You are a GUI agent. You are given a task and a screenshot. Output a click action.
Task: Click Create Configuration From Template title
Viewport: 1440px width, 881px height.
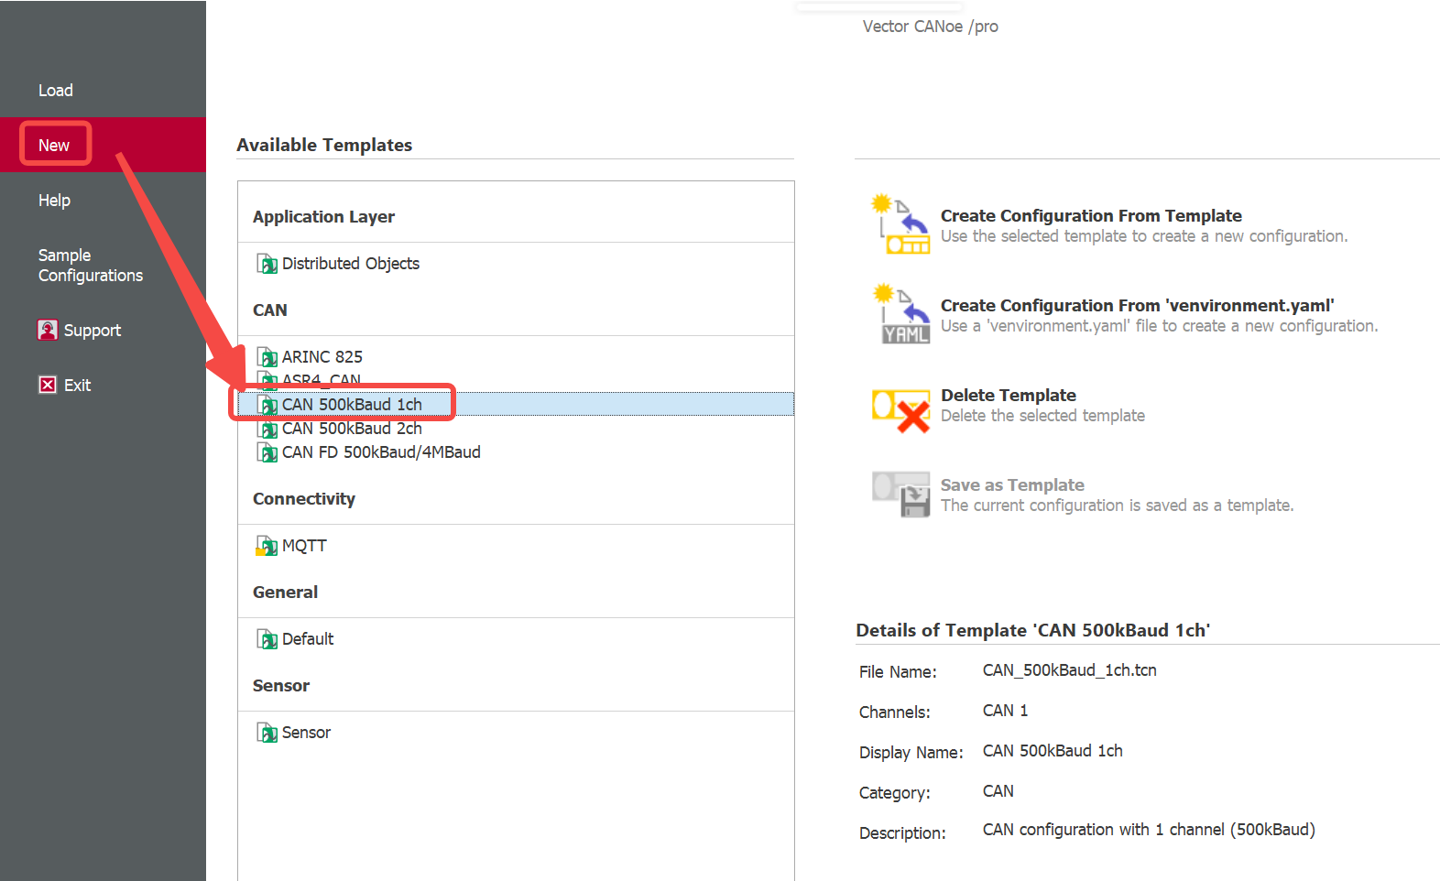(x=1091, y=216)
